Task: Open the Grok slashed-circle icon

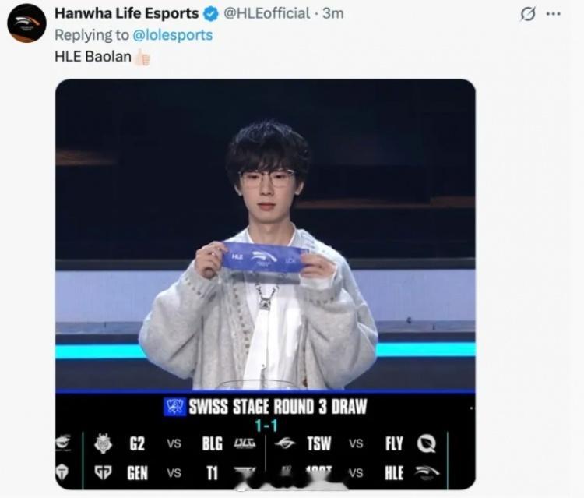Action: pos(528,14)
